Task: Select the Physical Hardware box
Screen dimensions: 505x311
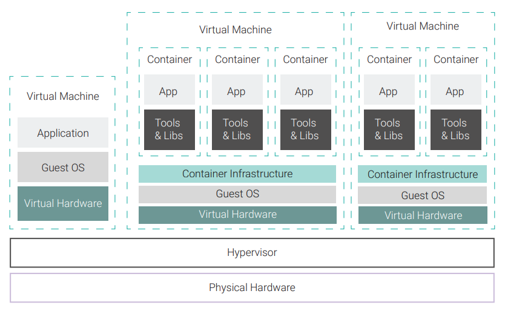Action: coord(252,287)
